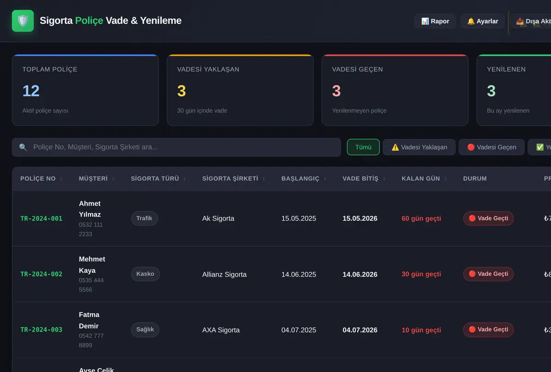Open the Rapor report button

[435, 21]
